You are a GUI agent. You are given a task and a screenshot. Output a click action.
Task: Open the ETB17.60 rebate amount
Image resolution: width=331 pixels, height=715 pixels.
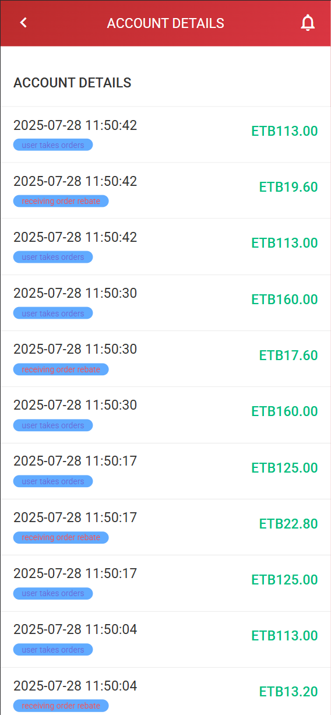(288, 355)
